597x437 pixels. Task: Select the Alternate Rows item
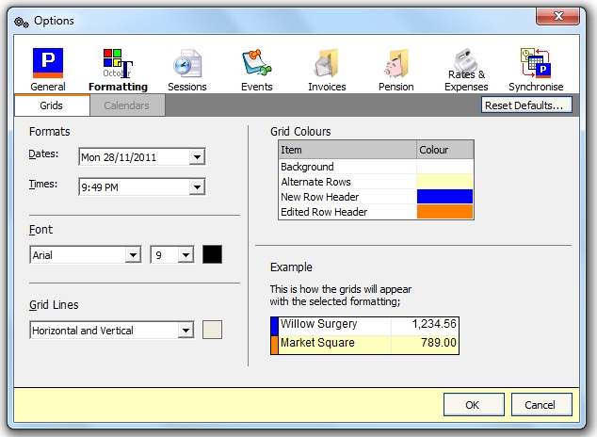[x=347, y=182]
